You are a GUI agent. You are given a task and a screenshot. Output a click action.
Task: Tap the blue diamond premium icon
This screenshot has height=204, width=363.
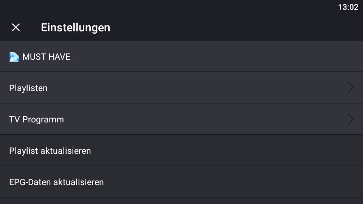(x=14, y=57)
